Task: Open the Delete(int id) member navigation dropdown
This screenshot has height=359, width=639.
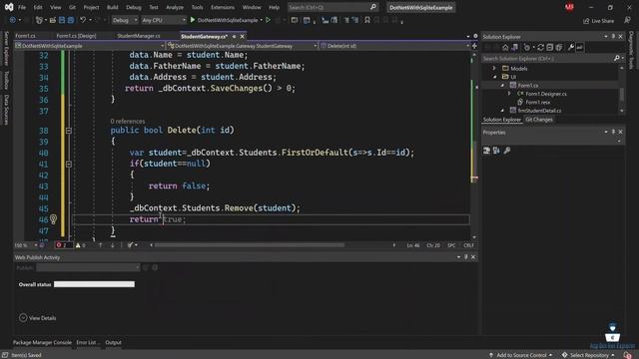Action: pos(395,46)
